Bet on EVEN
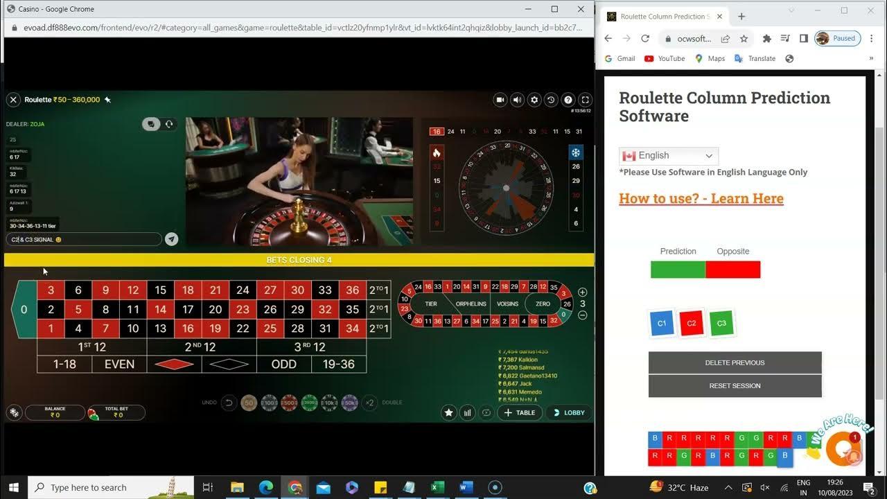Image resolution: width=887 pixels, height=499 pixels. coord(119,364)
